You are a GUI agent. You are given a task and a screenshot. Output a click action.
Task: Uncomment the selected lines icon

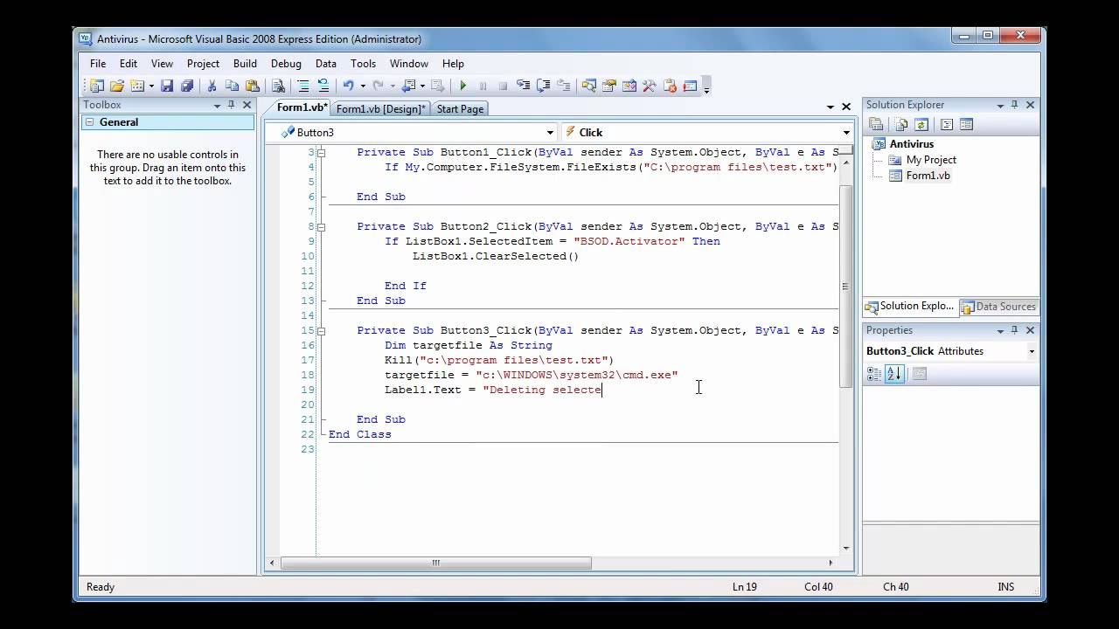pos(323,86)
